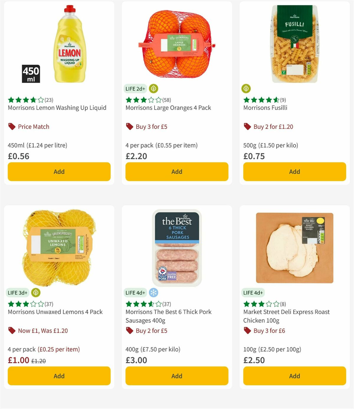Click the Now £1, Was £1.20 offer link

coord(43,330)
